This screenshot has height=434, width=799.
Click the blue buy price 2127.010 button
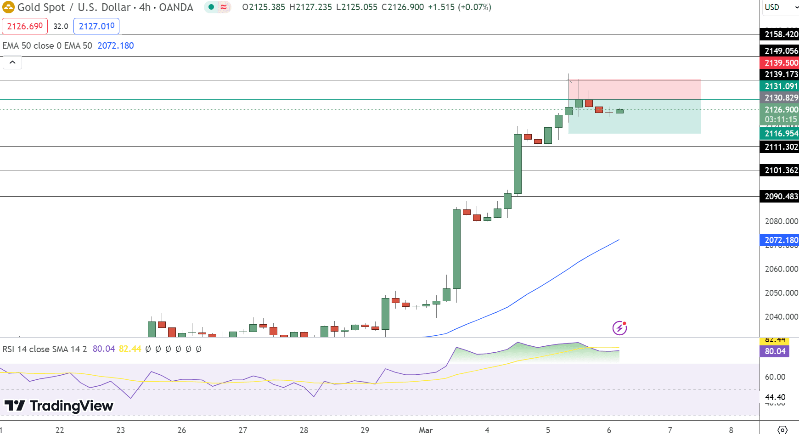96,26
